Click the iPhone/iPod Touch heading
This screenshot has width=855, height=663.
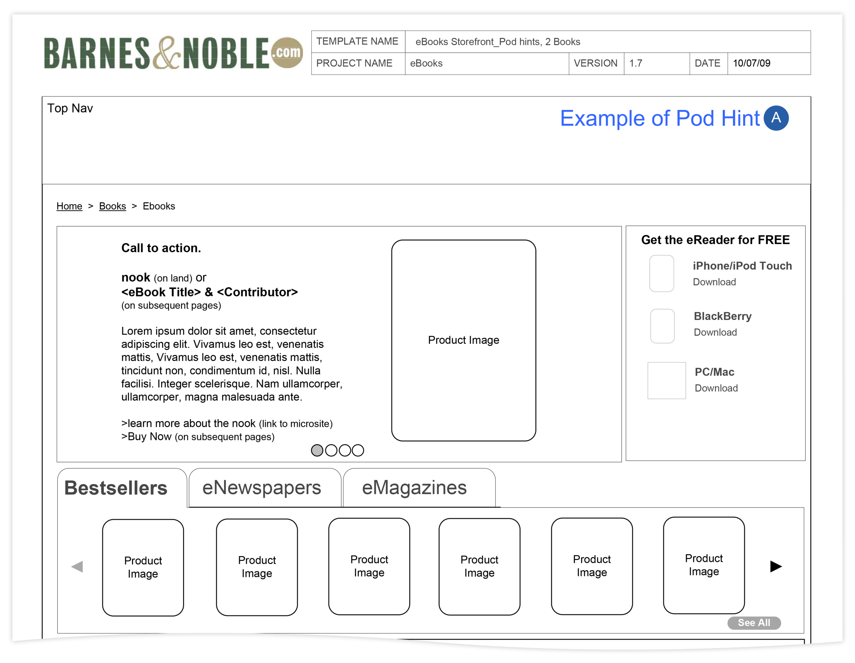pos(742,266)
